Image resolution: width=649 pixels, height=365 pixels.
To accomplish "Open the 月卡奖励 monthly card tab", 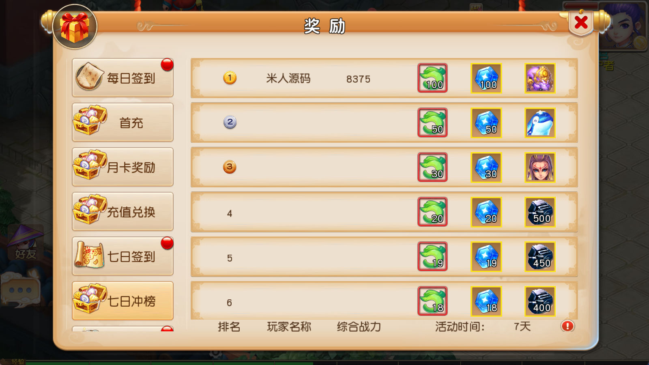I will pyautogui.click(x=122, y=167).
